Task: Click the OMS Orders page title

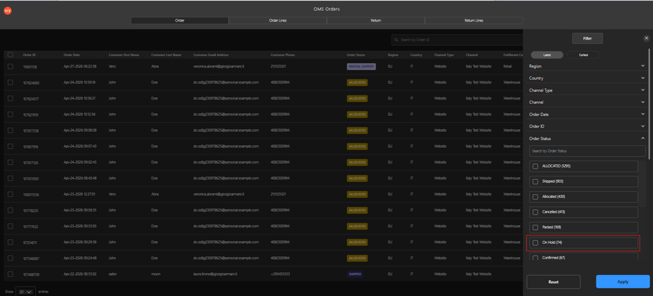Action: [x=326, y=9]
